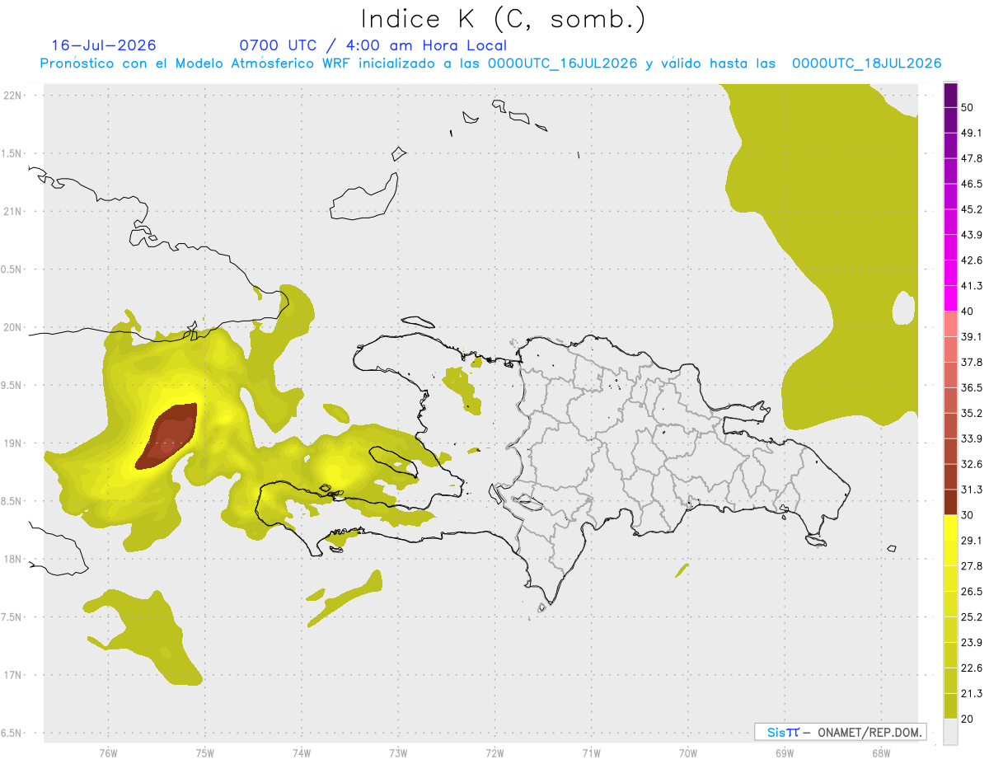
Task: Click the colorbar value '36.5'
Action: point(972,387)
